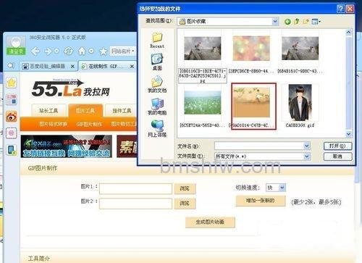This screenshot has height=263, width=362.
Task: Switch to the 百度经验 browser tab
Action: click(x=48, y=66)
